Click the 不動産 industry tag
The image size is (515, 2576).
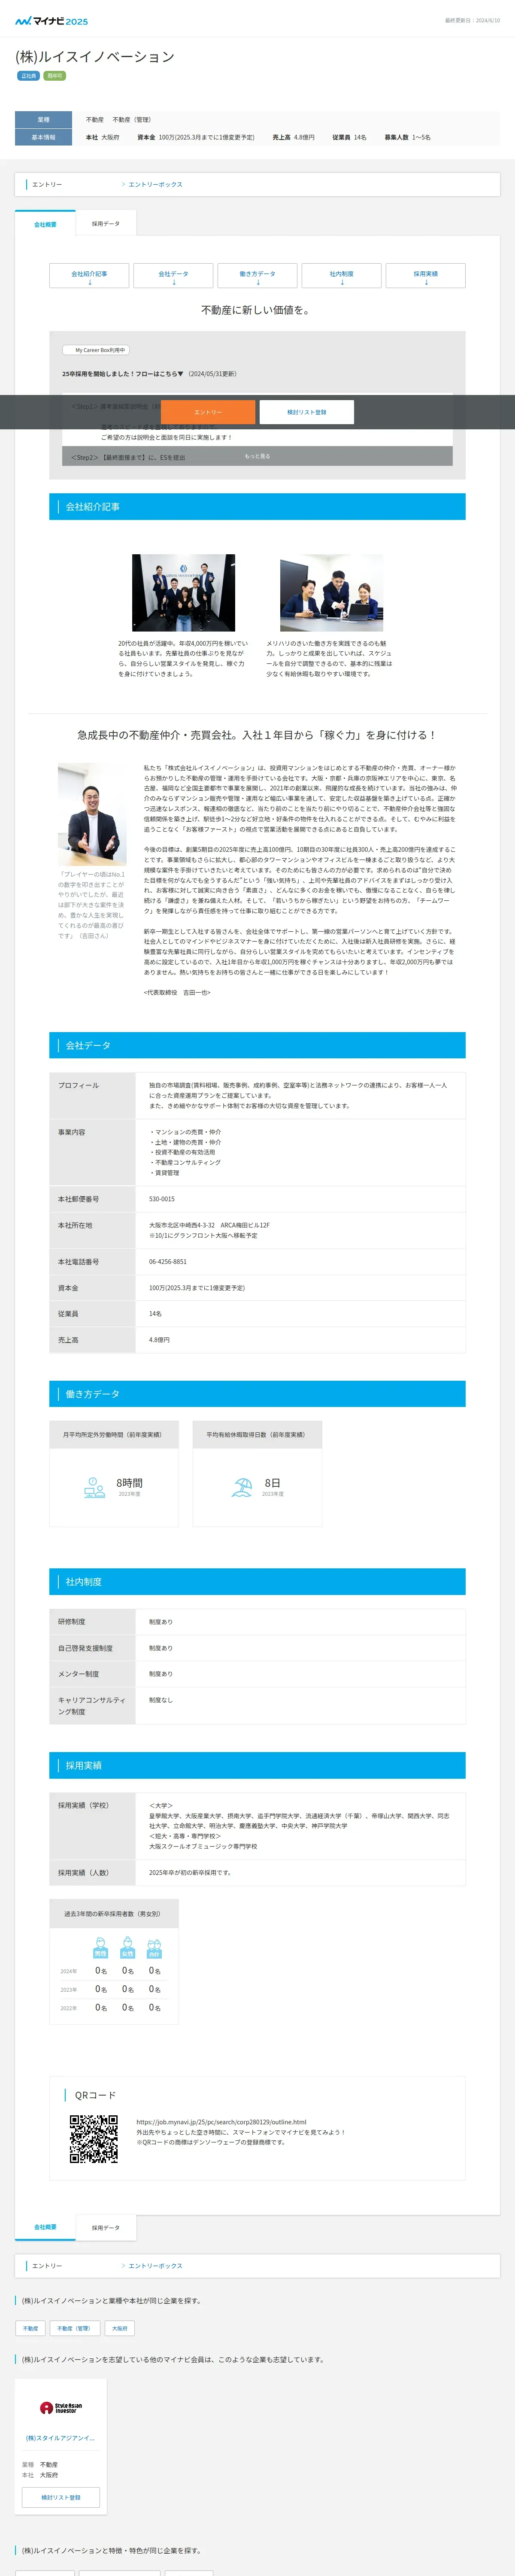point(31,2328)
